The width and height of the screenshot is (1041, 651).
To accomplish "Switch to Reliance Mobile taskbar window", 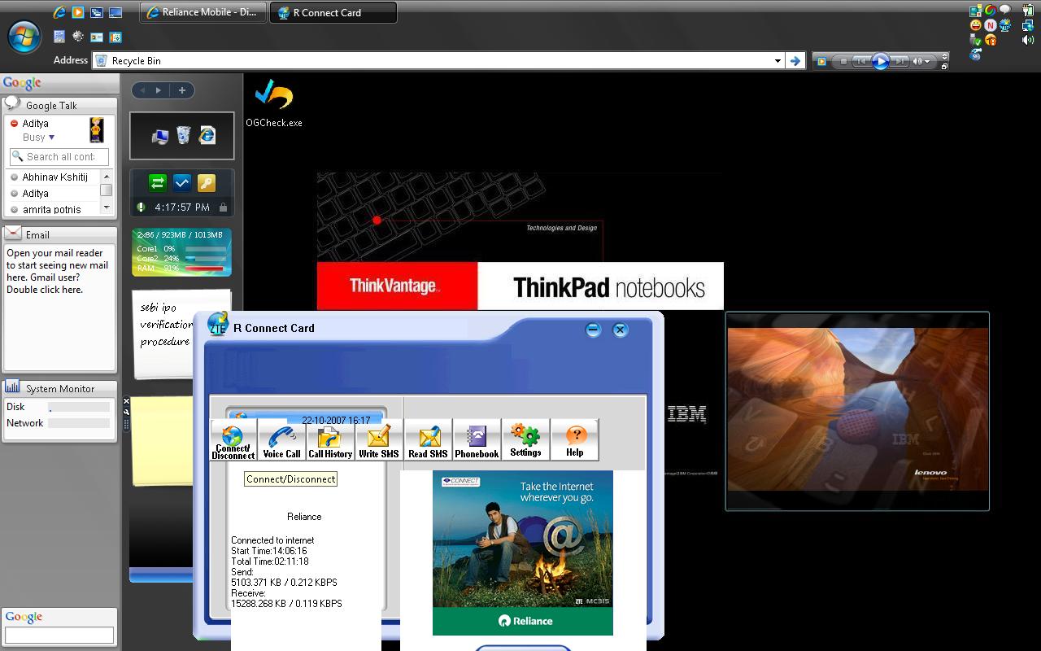I will [203, 12].
